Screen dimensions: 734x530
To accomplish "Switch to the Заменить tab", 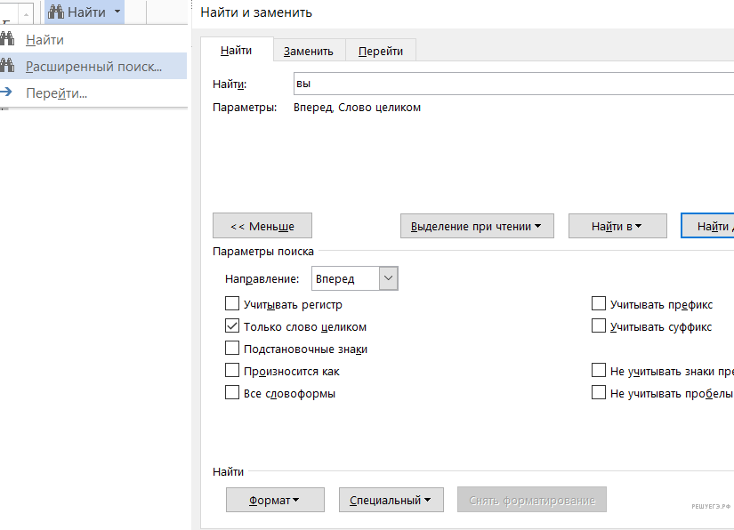I will [309, 51].
